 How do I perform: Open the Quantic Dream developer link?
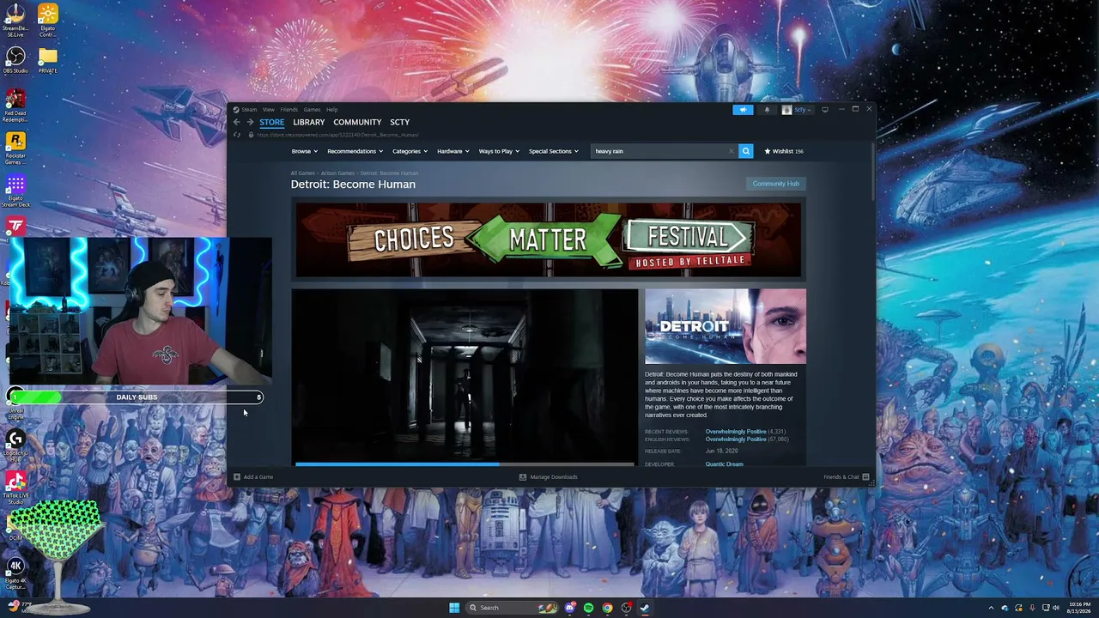(724, 464)
